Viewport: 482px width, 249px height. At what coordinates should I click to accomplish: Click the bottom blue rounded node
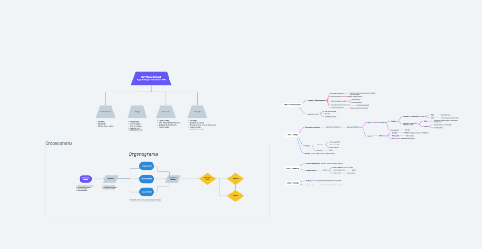[146, 192]
